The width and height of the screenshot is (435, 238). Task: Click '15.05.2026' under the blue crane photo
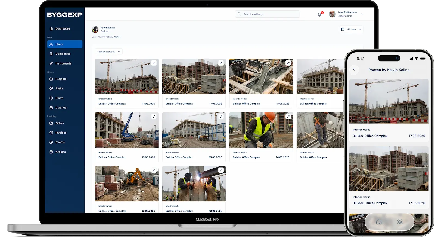(148, 157)
